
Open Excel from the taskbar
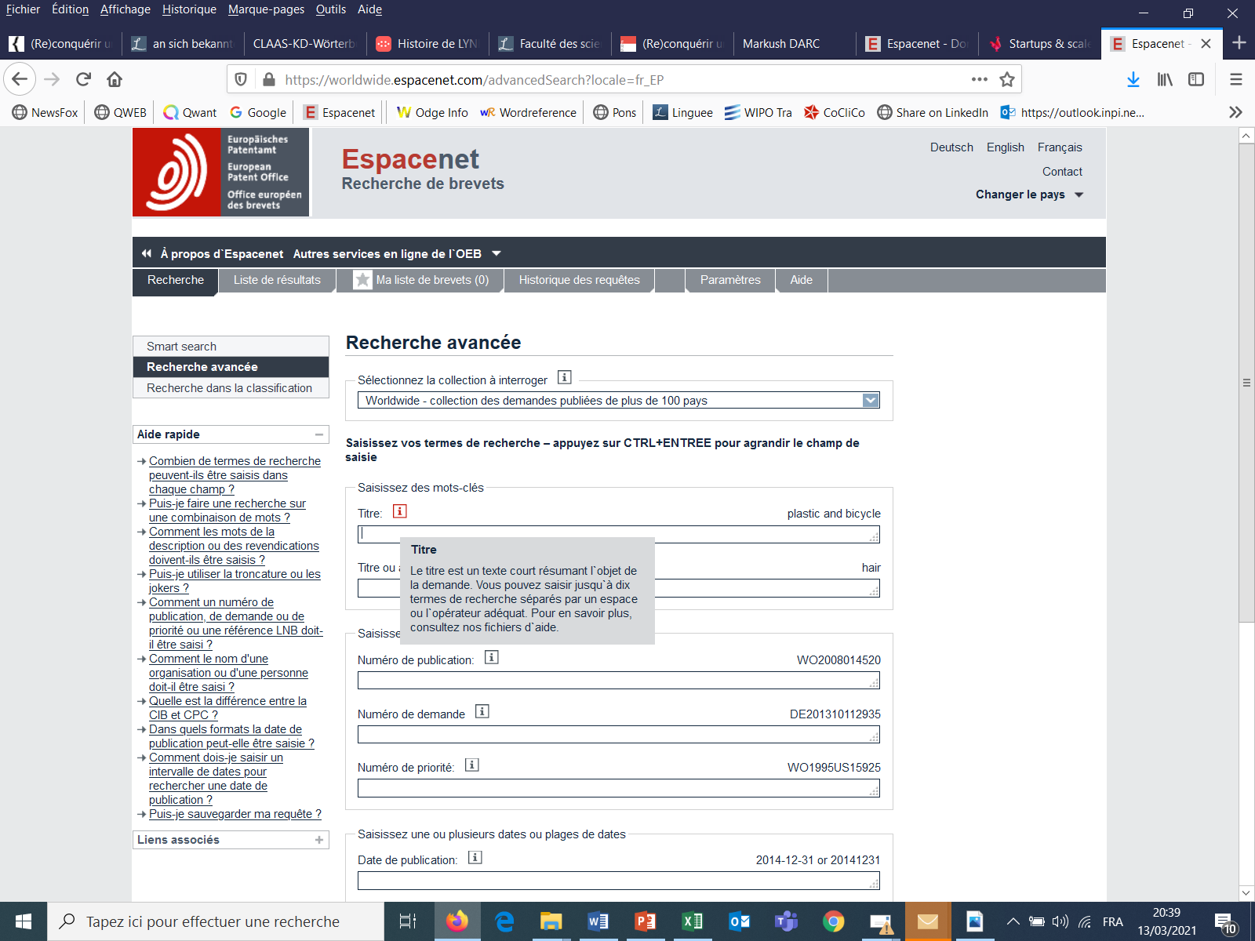(692, 921)
